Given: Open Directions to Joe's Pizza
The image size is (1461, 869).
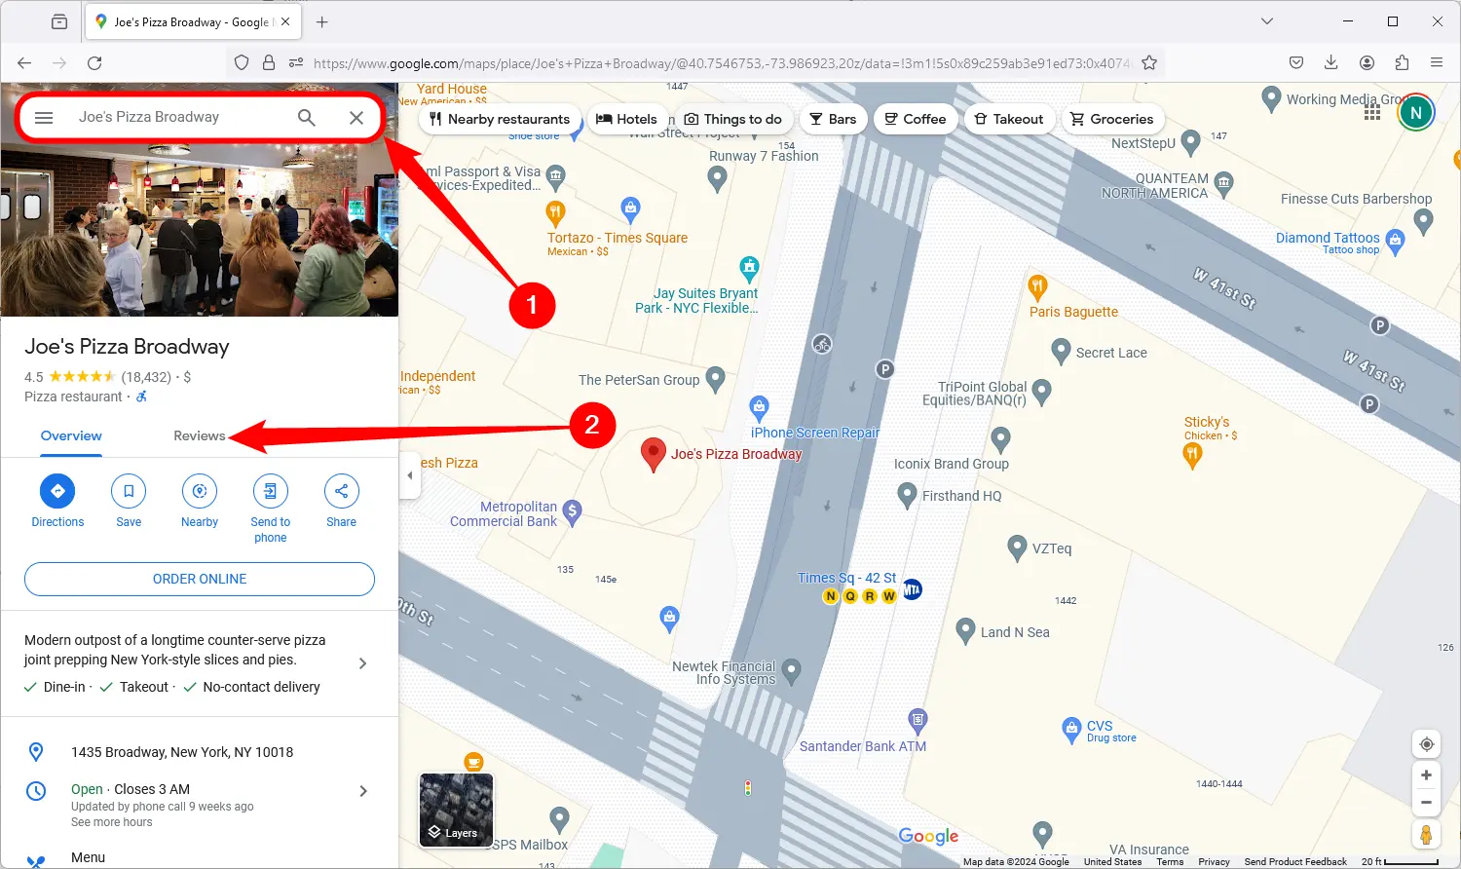Looking at the screenshot, I should [x=57, y=491].
